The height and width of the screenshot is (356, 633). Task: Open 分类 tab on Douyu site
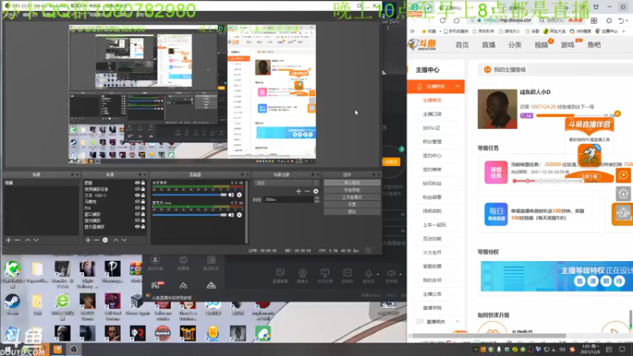[515, 45]
